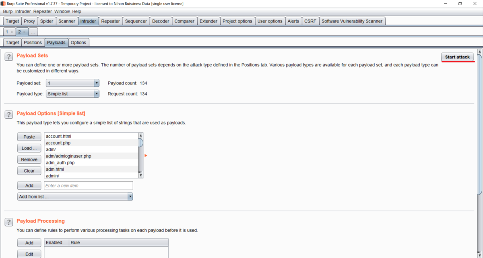
Task: Expand the Add from list dropdown
Action: coord(75,197)
